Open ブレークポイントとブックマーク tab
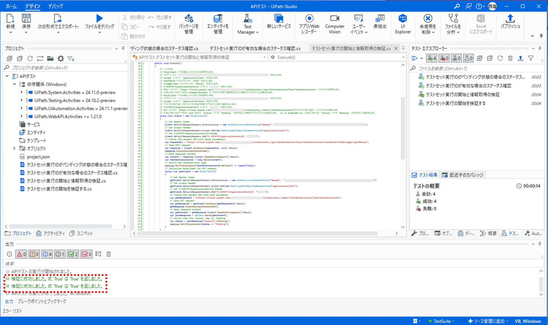The image size is (548, 325). (42, 301)
